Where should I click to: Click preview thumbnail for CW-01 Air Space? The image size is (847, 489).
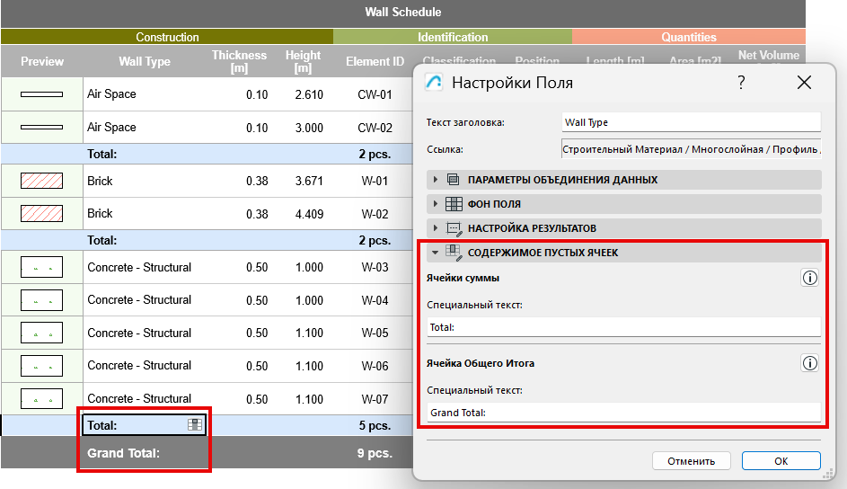(x=41, y=94)
